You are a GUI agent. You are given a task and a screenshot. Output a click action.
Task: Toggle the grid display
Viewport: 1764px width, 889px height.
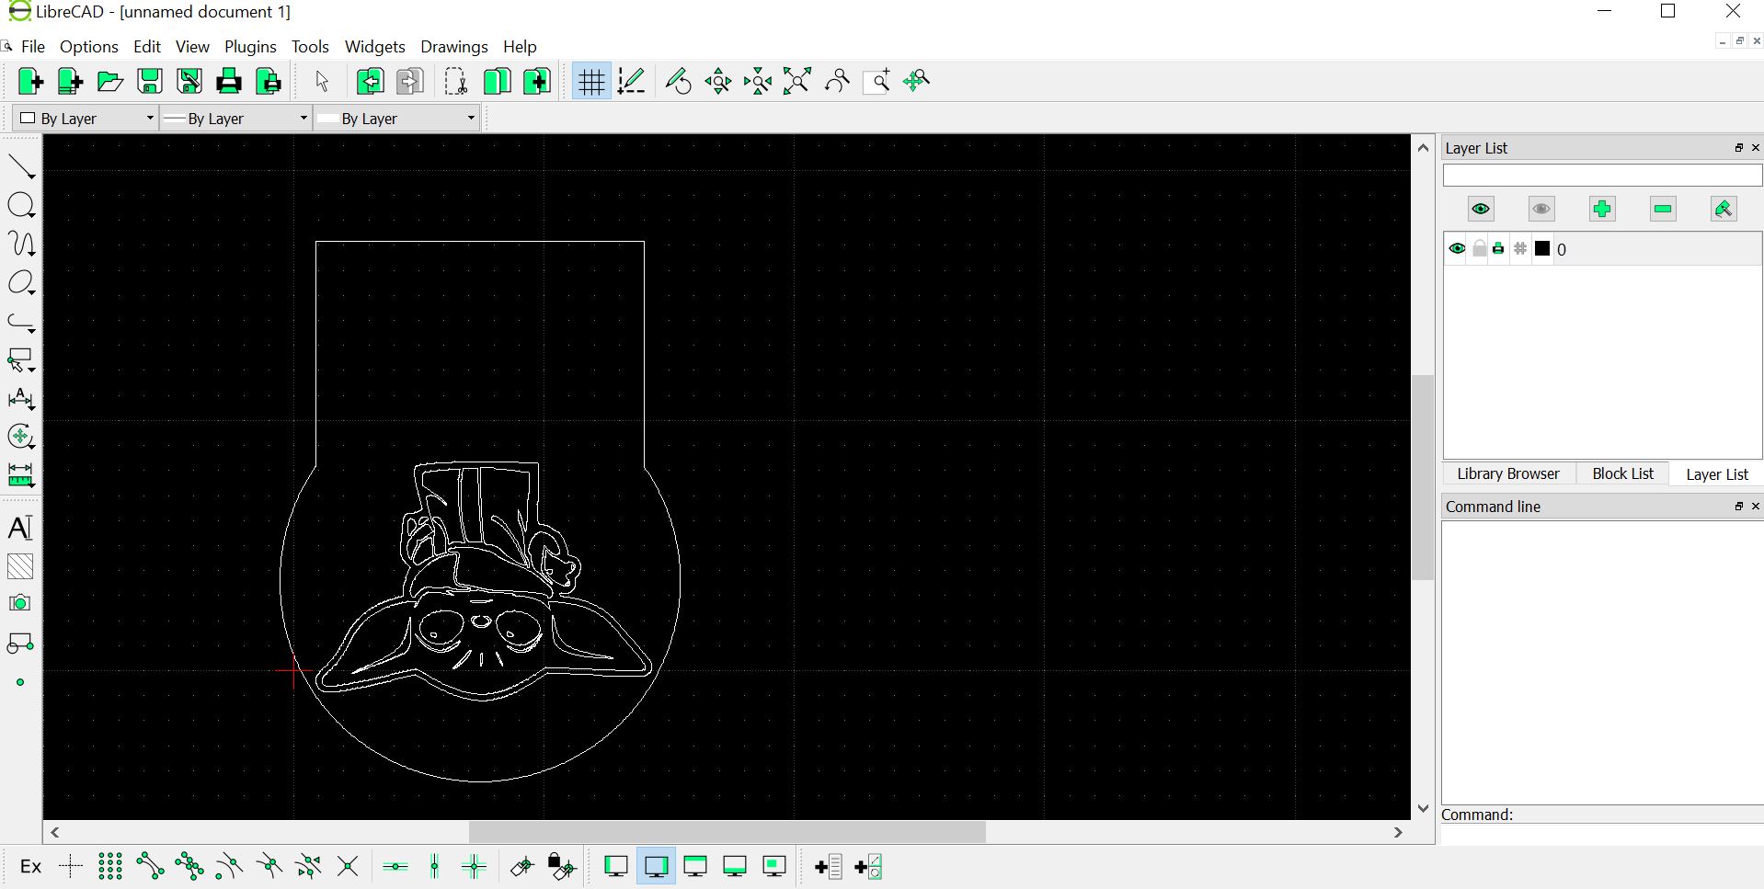point(591,81)
